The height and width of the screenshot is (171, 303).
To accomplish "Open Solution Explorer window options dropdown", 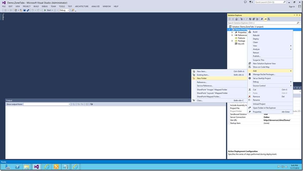I will click(294, 15).
